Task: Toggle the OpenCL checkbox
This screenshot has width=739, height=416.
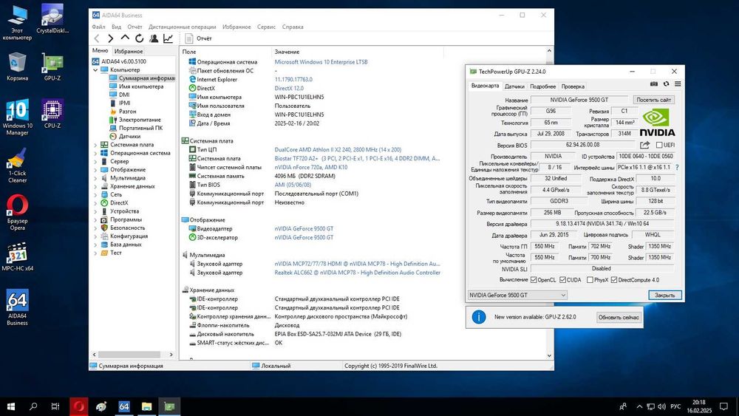Action: [534, 280]
